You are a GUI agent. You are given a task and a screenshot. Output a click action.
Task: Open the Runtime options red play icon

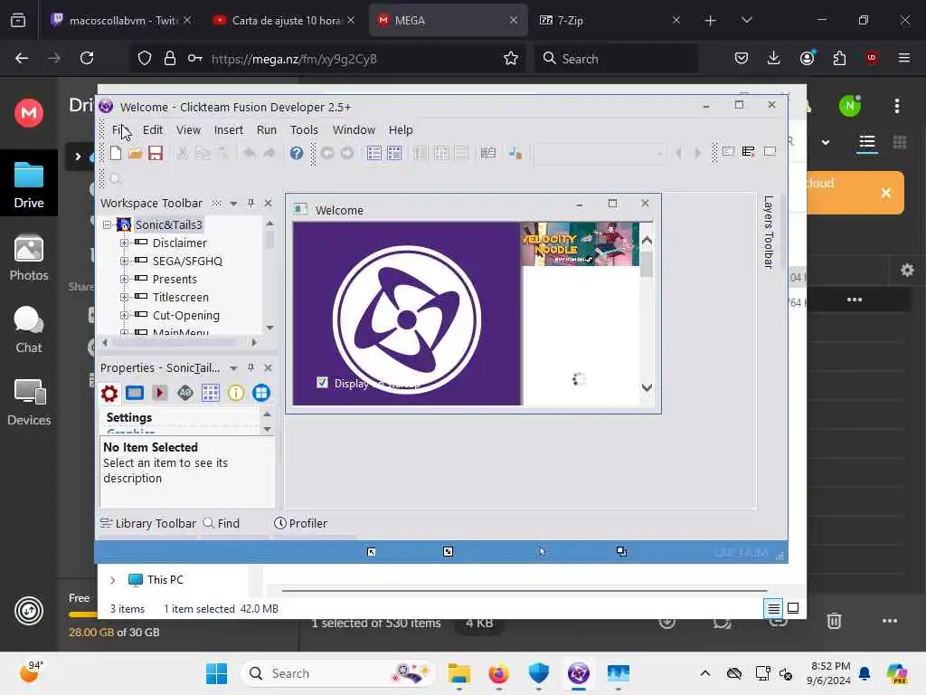[159, 393]
